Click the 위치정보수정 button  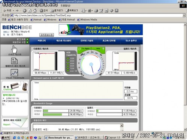click(47, 35)
